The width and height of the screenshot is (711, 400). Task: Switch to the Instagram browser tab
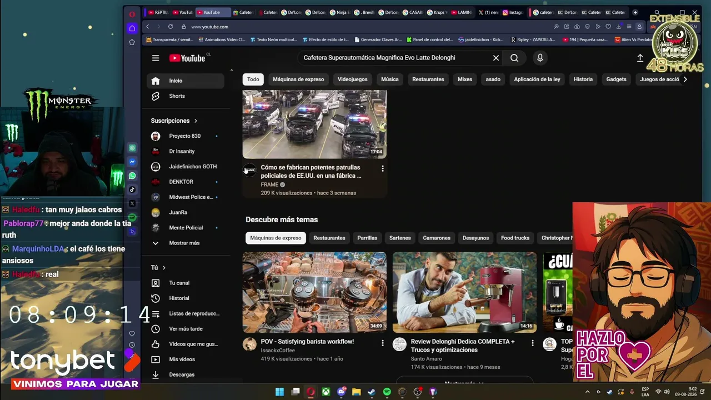pos(512,12)
